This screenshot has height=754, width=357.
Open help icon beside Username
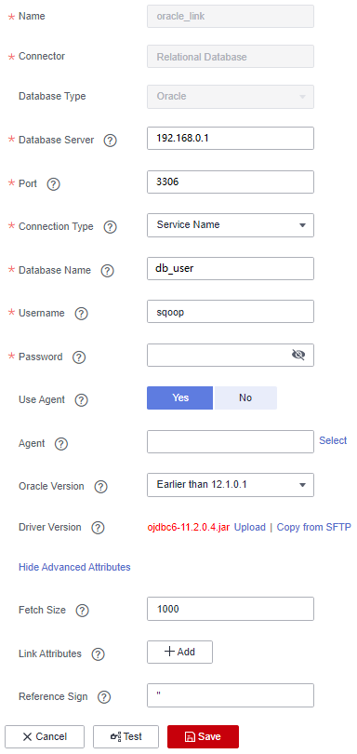pyautogui.click(x=81, y=314)
